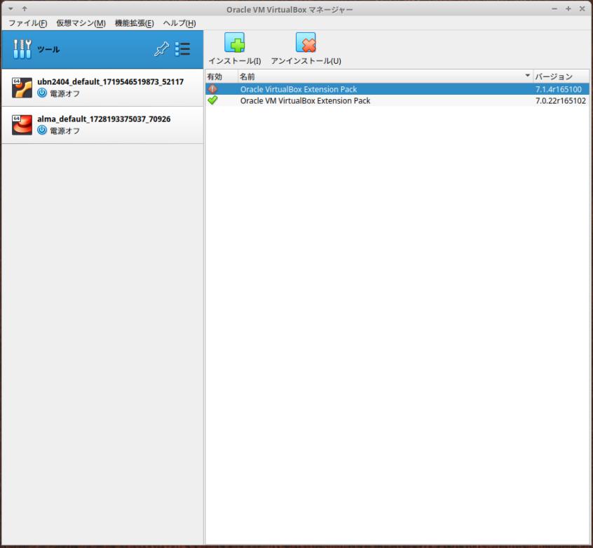Click version cell 7.1.4r165100
This screenshot has height=548, width=593.
(559, 89)
